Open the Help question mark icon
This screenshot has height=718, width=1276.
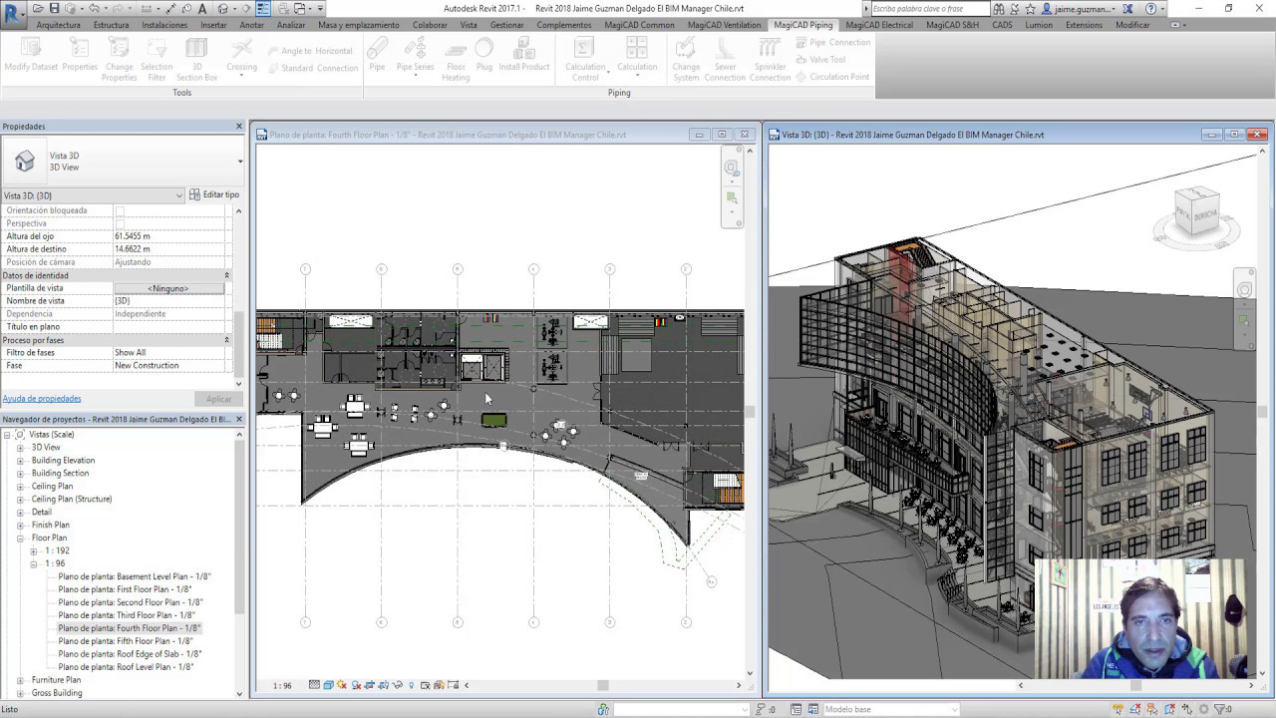[x=1151, y=9]
